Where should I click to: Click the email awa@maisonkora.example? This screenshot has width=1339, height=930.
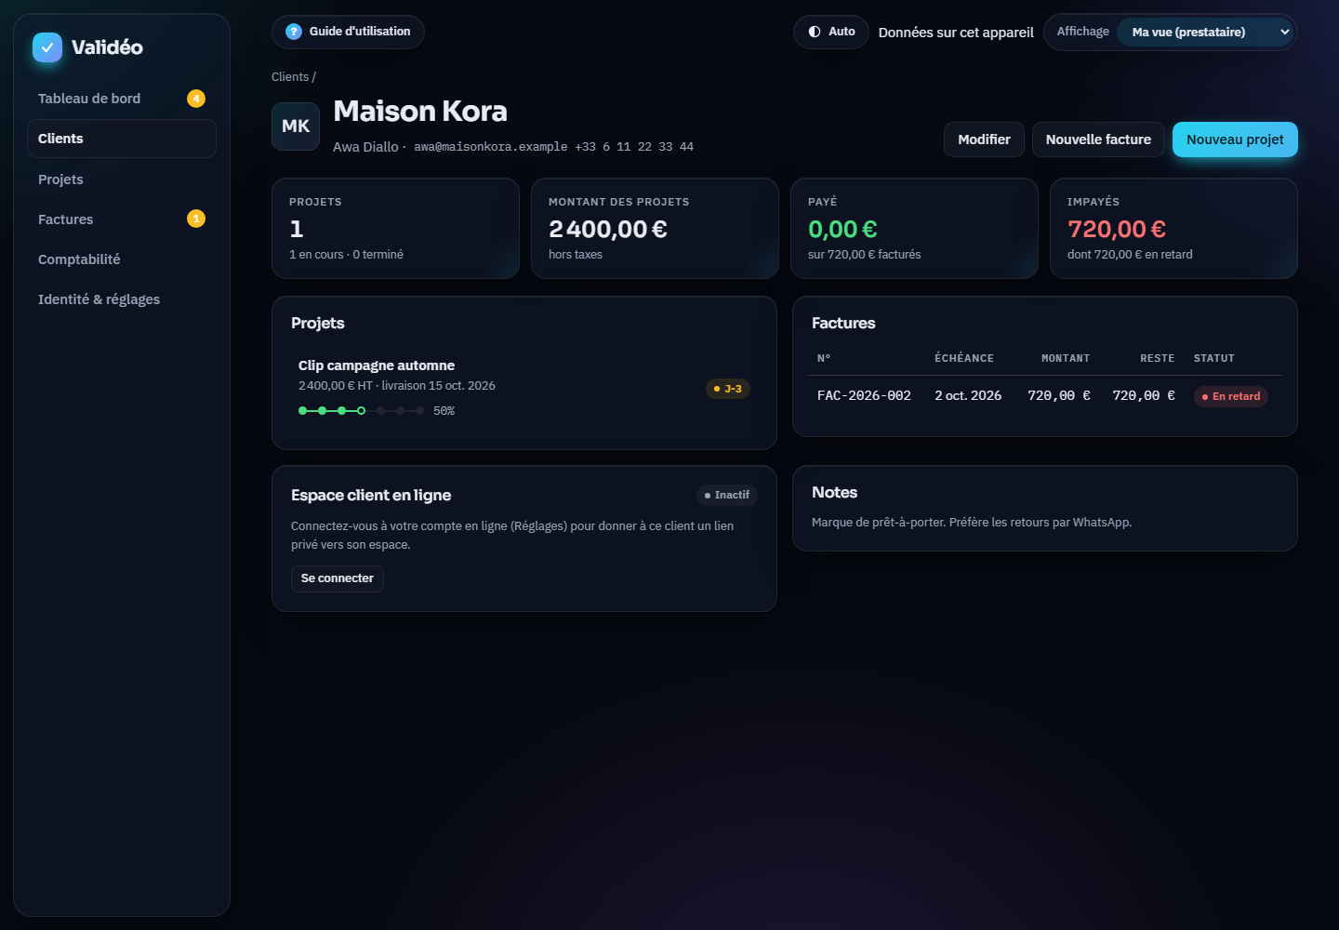pos(491,147)
